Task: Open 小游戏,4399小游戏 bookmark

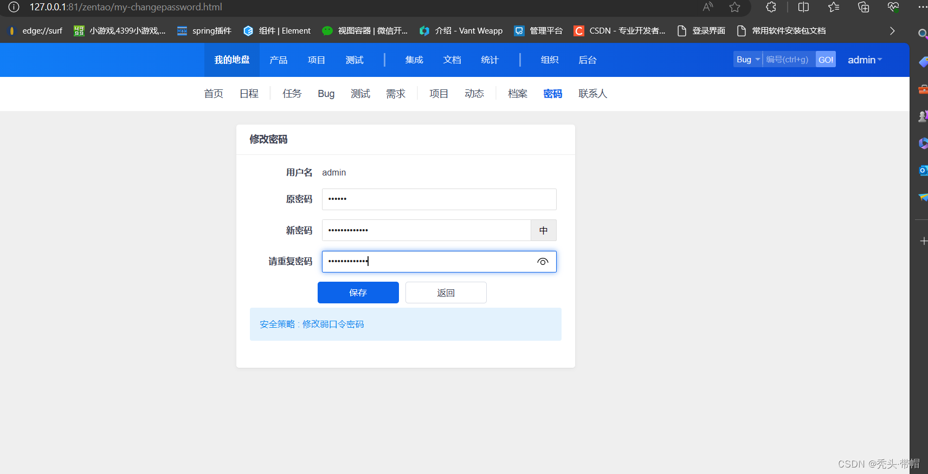Action: tap(120, 31)
